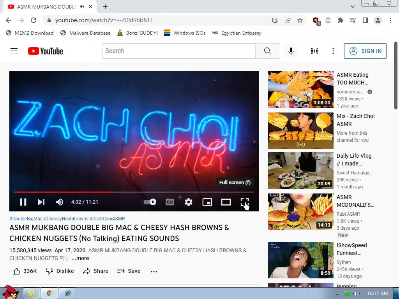Image resolution: width=399 pixels, height=299 pixels.
Task: Pause the video playback
Action: [x=23, y=202]
